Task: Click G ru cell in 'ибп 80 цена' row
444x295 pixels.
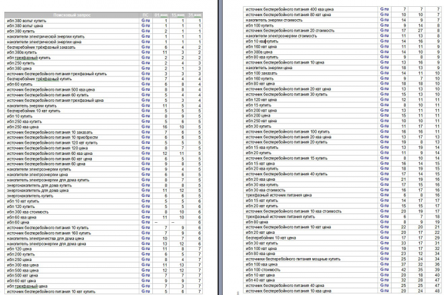Action: (384, 222)
